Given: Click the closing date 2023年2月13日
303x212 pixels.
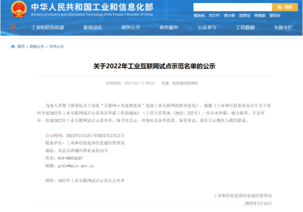Looking at the screenshot, I should 258,204.
